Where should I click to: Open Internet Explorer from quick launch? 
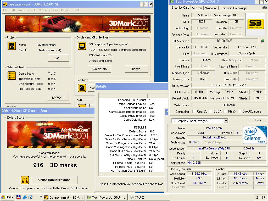(24, 197)
